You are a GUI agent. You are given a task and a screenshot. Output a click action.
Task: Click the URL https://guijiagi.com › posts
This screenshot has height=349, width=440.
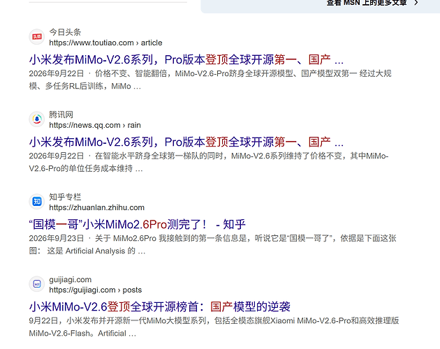point(96,290)
